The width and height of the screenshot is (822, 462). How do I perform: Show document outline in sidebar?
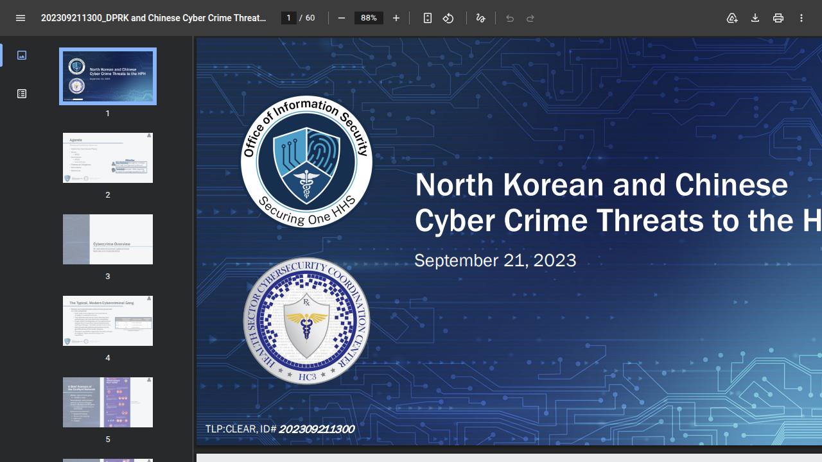pyautogui.click(x=22, y=94)
